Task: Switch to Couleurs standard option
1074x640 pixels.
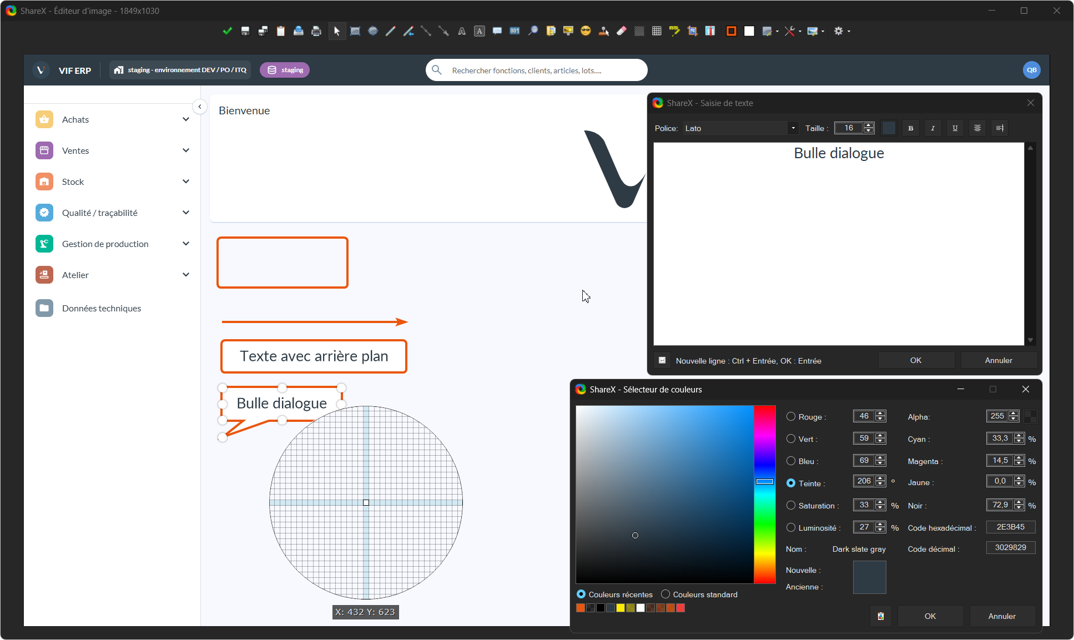Action: pos(665,594)
